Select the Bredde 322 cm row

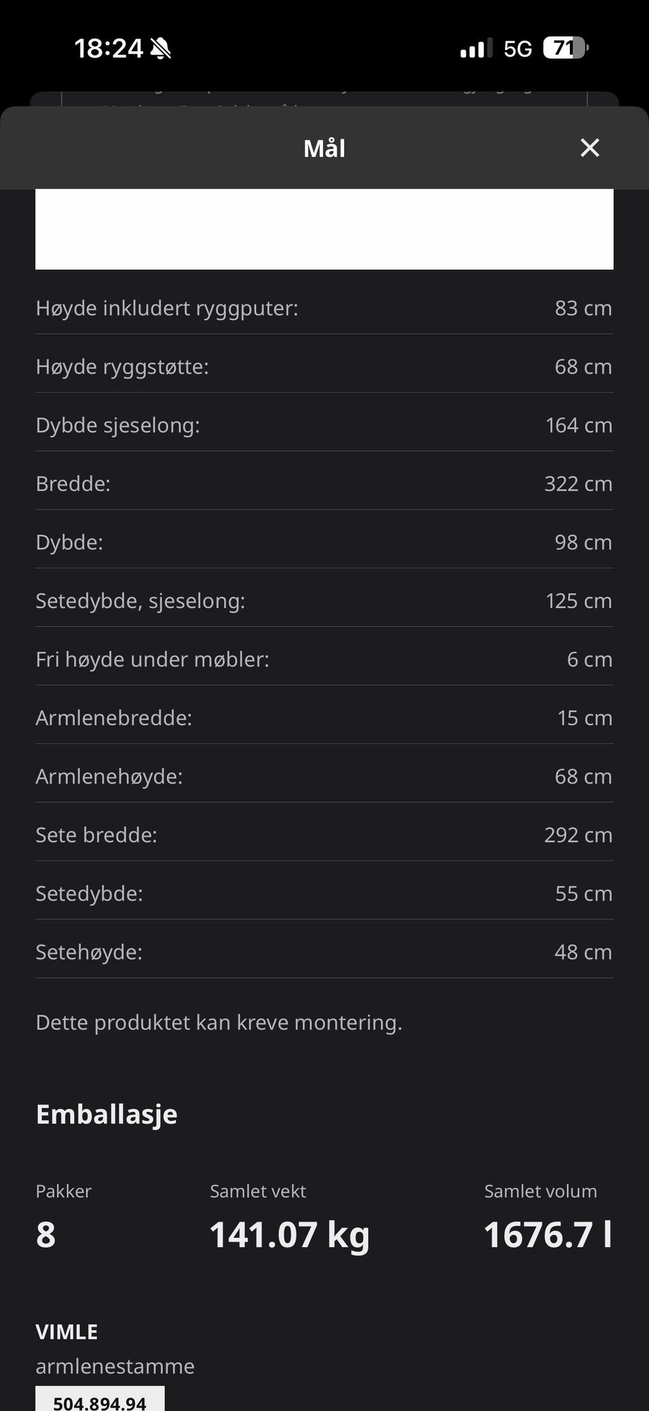[324, 484]
